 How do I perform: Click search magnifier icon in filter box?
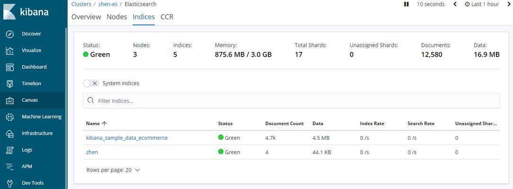click(x=91, y=101)
